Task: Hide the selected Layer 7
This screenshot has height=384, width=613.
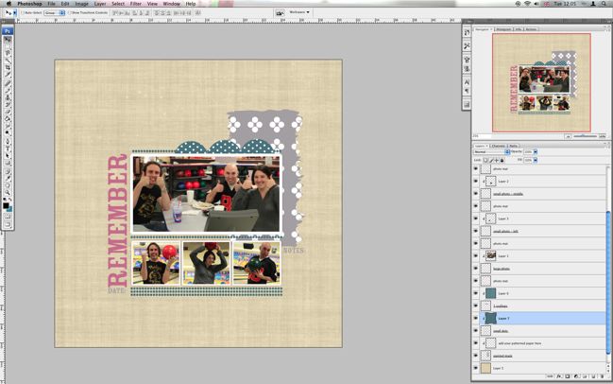Action: pos(476,318)
